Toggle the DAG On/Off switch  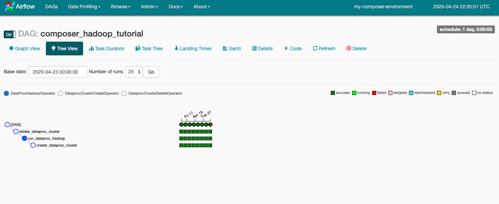10,34
